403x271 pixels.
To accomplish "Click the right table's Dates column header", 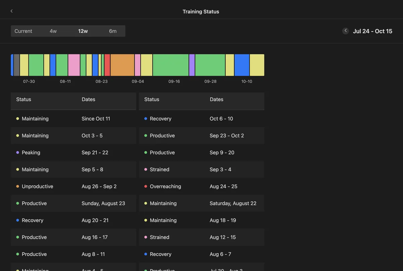I will point(216,99).
